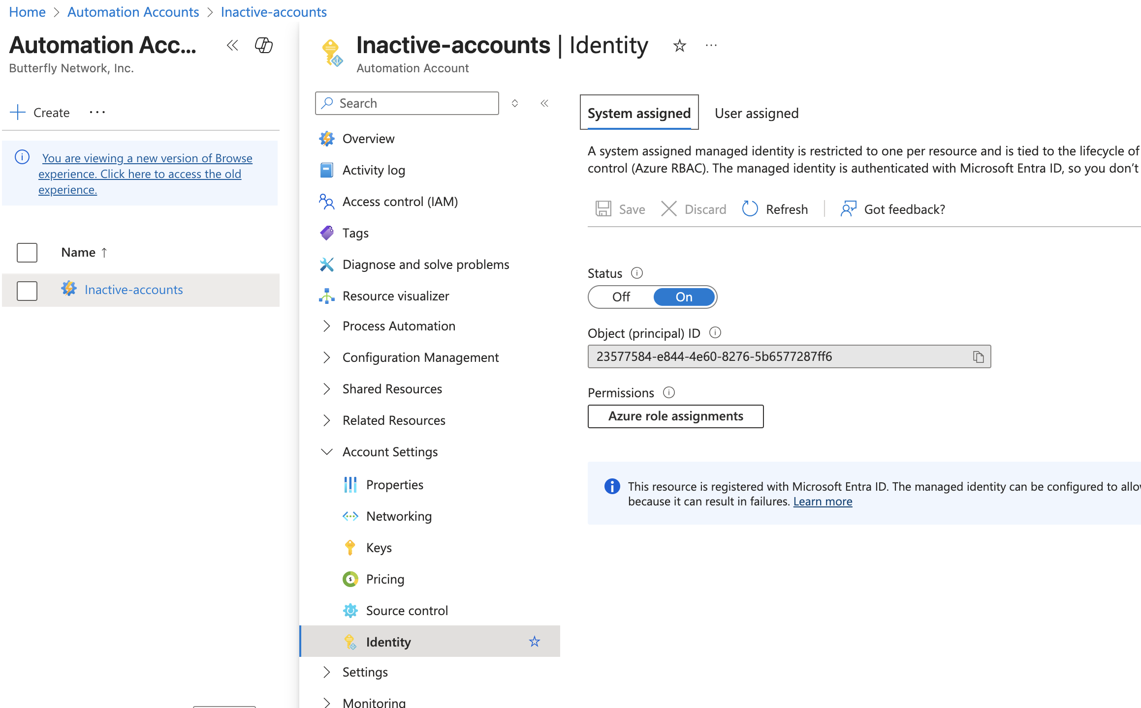
Task: Click the Azure role assignments button
Action: (675, 416)
